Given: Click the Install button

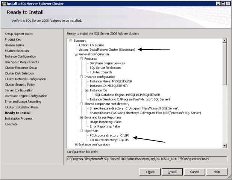Looking at the screenshot, I should 172,172.
